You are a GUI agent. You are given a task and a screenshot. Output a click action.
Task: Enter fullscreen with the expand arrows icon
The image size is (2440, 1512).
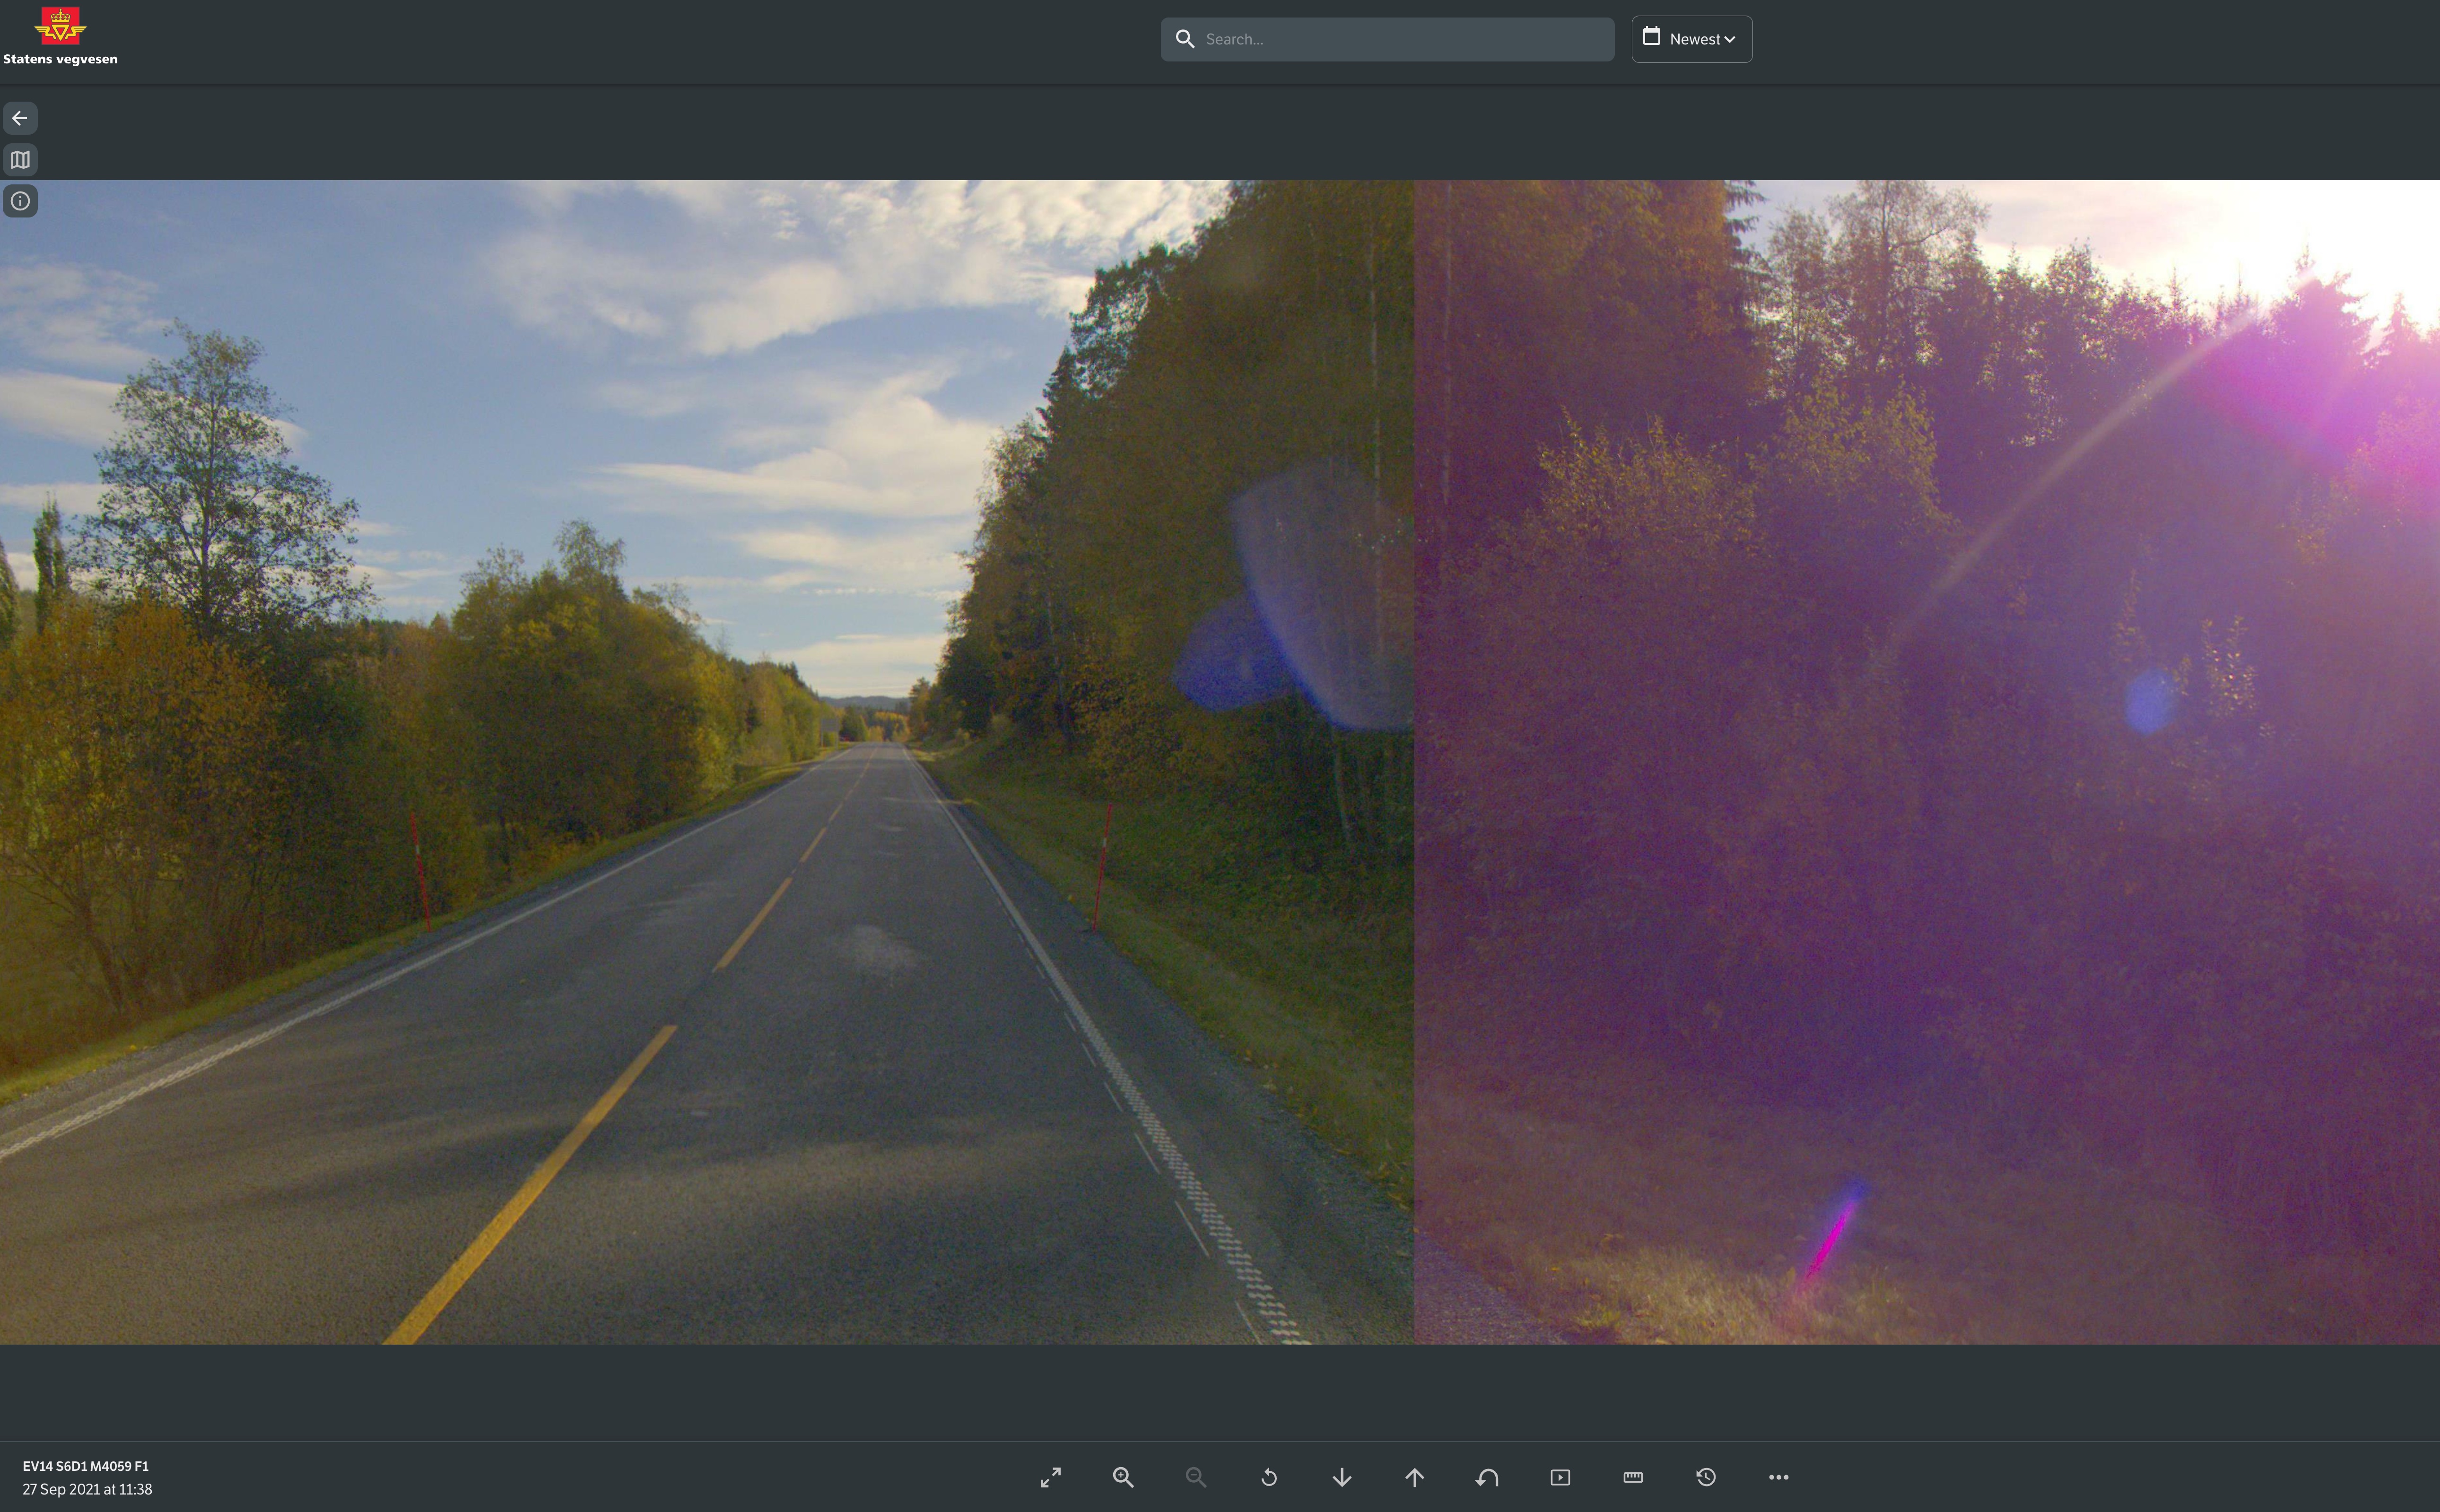coord(1050,1477)
